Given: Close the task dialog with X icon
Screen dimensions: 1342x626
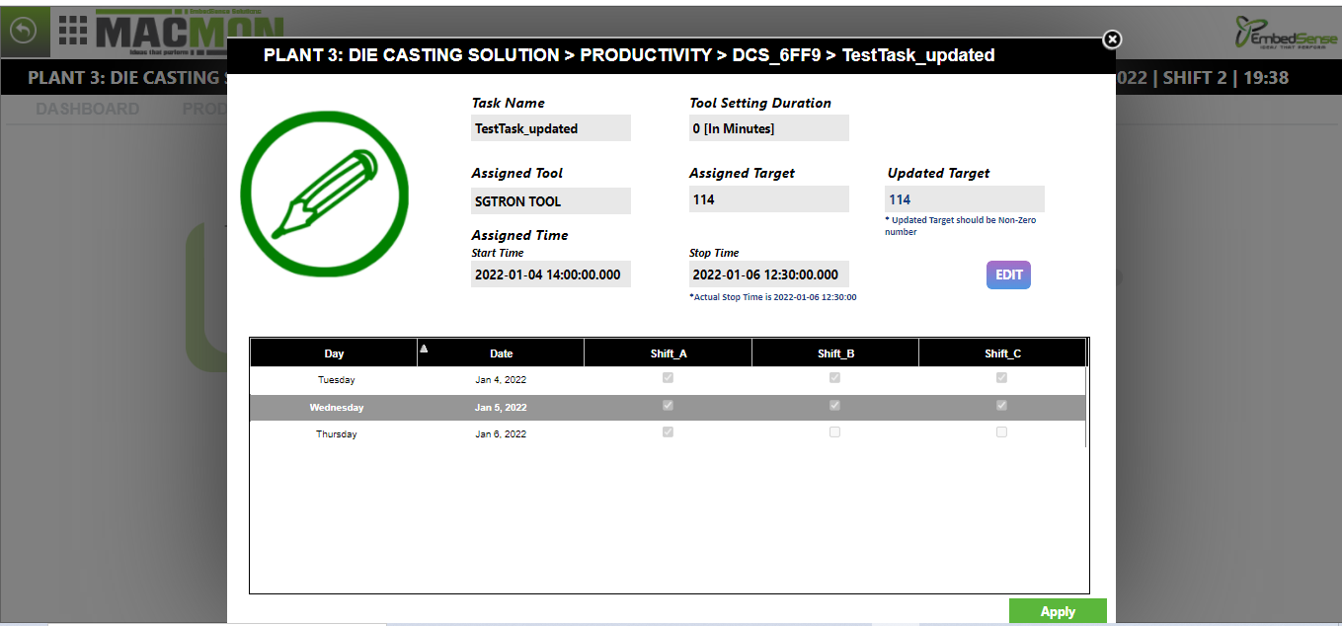Looking at the screenshot, I should (1112, 39).
